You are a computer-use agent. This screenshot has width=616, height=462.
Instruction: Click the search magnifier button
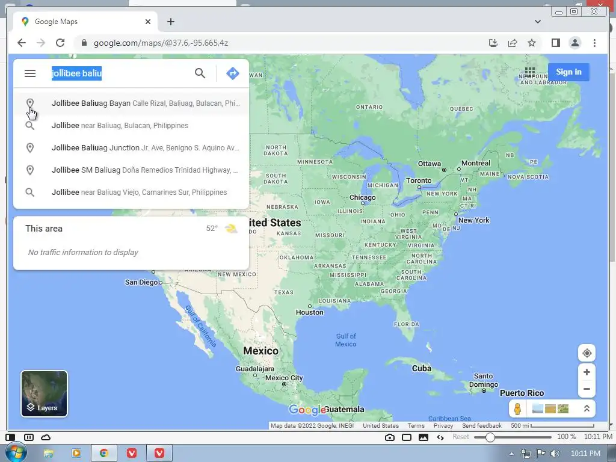[200, 73]
